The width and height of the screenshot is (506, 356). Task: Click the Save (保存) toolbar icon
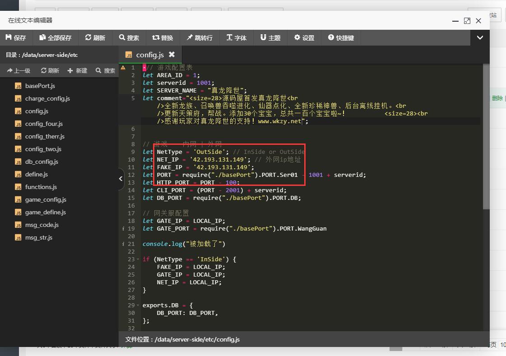16,38
